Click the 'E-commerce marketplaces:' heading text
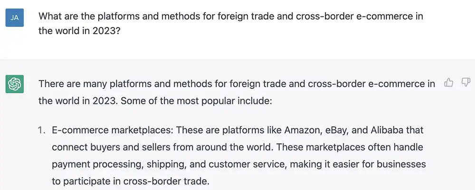Screen dimensions: 475x190 point(113,130)
